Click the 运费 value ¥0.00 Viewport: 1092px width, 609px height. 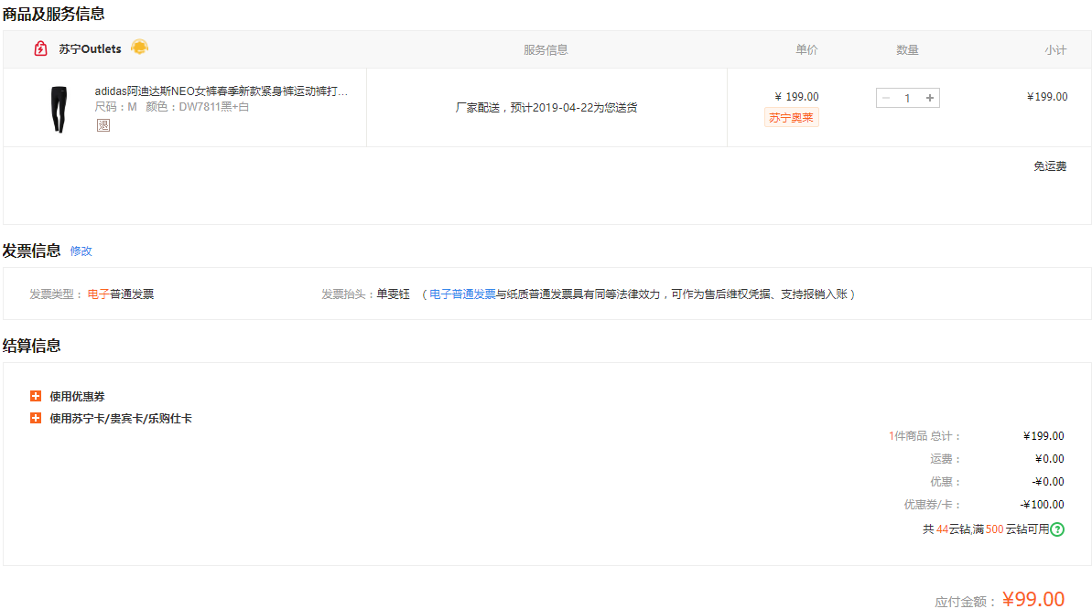coord(1050,459)
